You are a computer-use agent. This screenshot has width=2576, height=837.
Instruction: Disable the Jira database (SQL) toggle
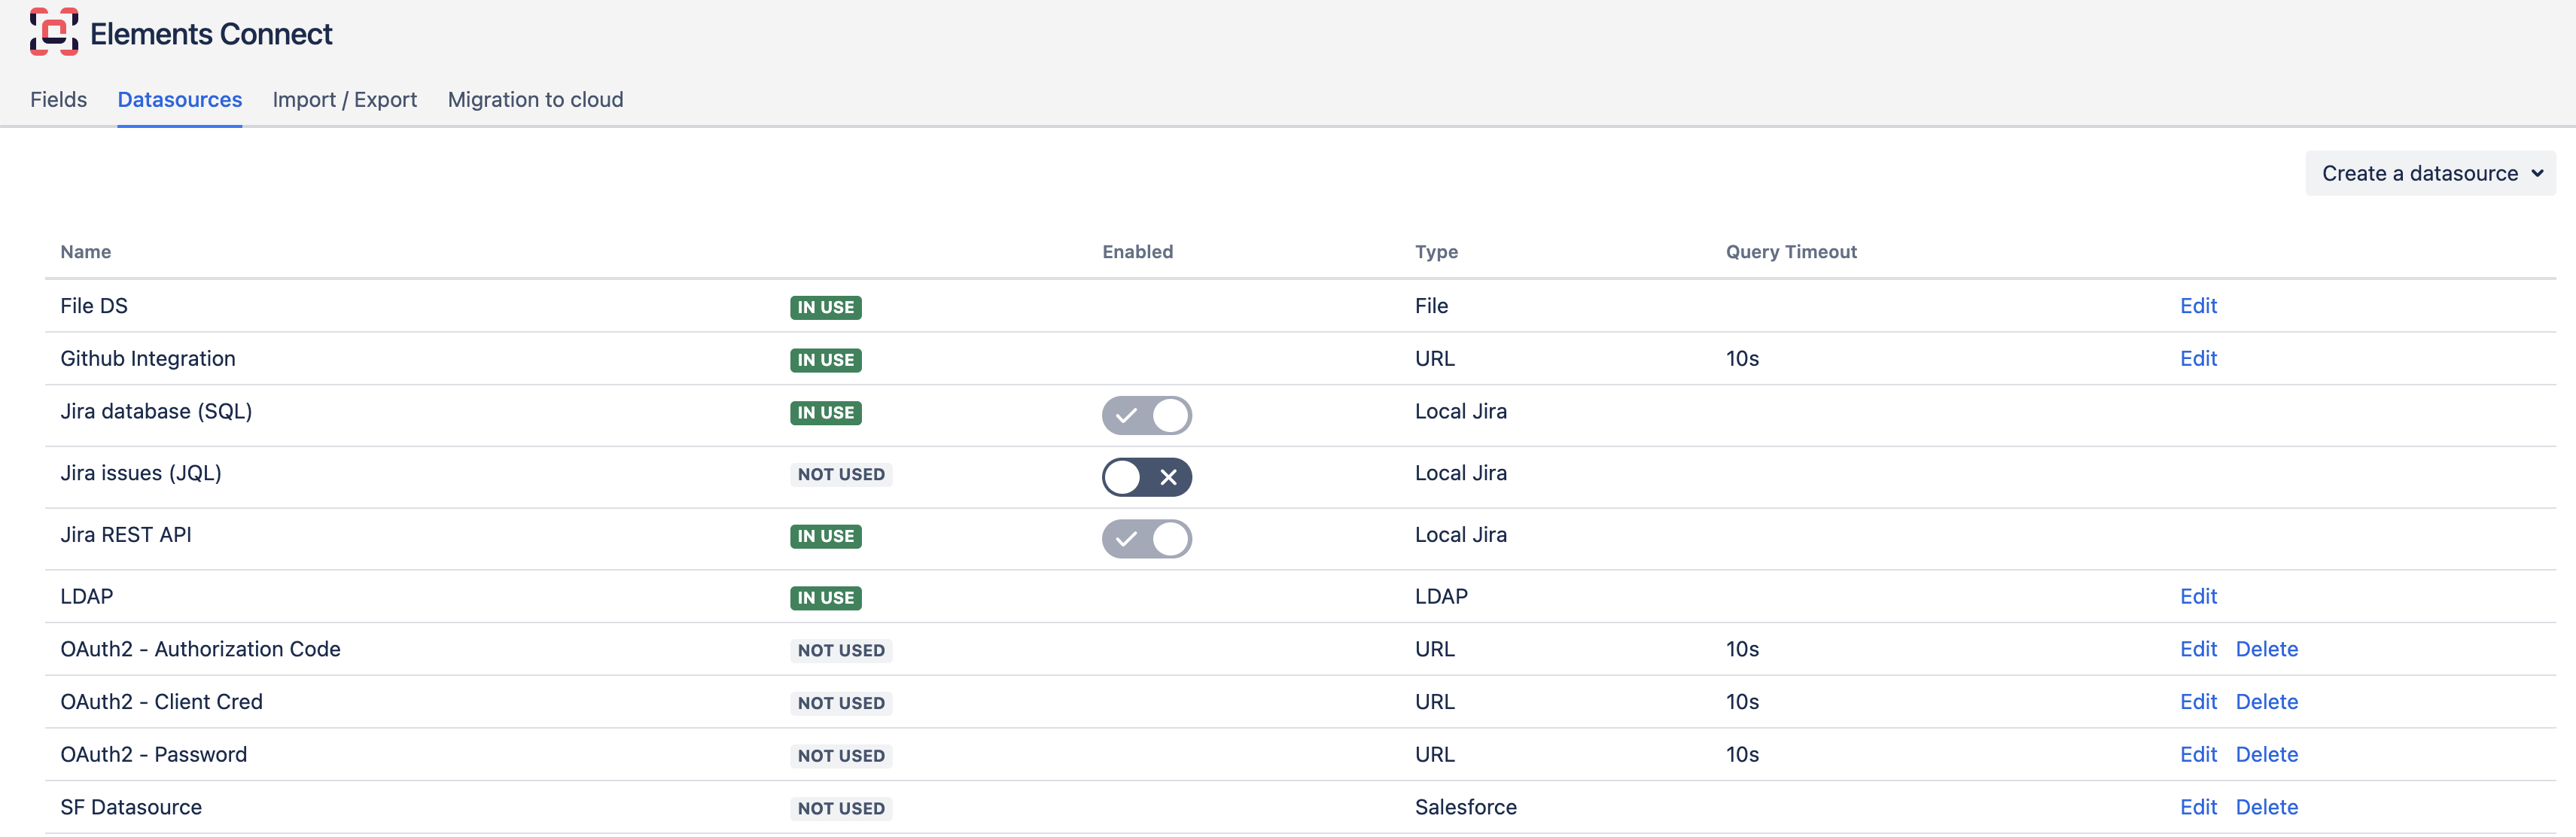(x=1147, y=415)
